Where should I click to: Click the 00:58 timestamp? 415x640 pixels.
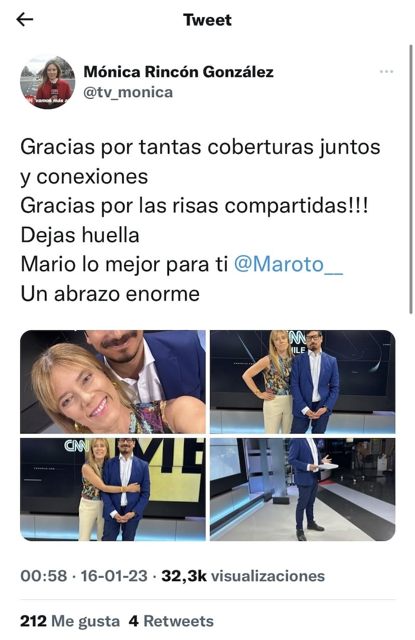click(x=44, y=576)
